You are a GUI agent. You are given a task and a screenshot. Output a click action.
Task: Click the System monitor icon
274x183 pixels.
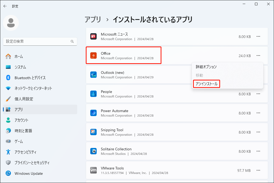coord(8,67)
